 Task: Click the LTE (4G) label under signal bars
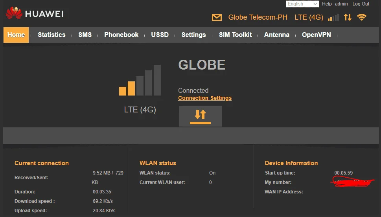(x=140, y=110)
